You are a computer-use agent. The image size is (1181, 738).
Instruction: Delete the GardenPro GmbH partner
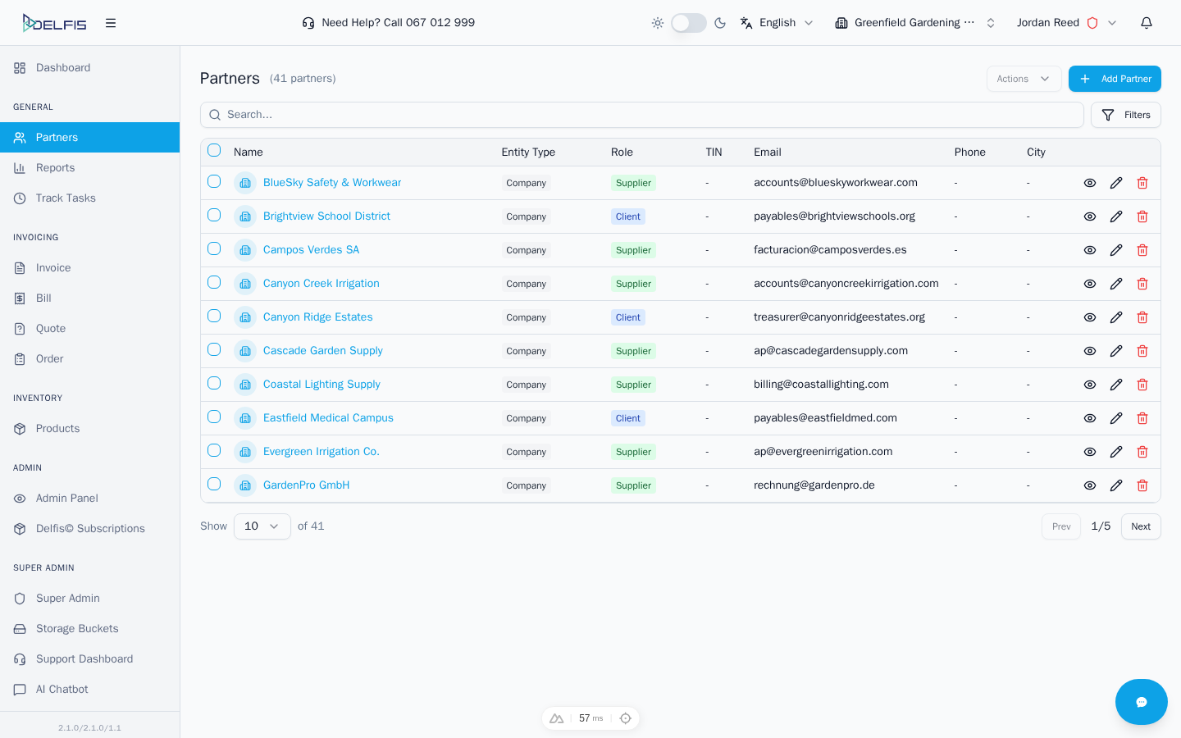click(x=1142, y=485)
